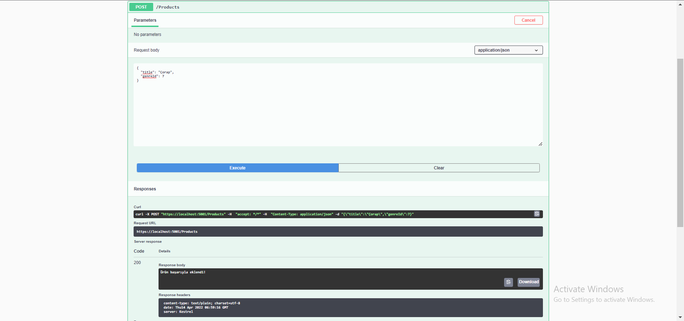This screenshot has height=321, width=684.
Task: Cancel the try-it-out mode
Action: point(528,20)
